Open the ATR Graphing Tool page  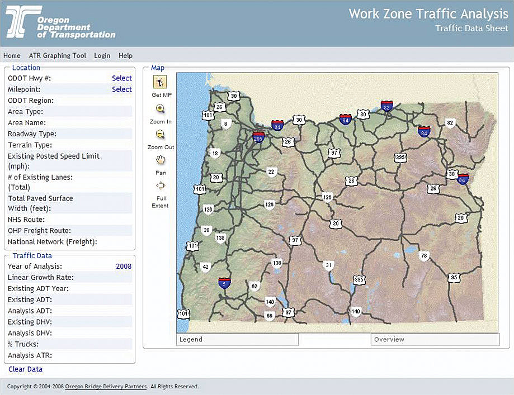(x=58, y=56)
